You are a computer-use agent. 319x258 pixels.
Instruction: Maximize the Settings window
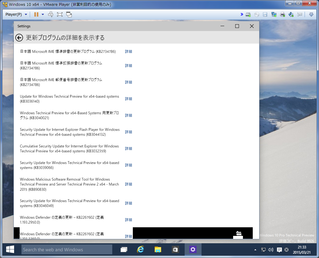237,26
